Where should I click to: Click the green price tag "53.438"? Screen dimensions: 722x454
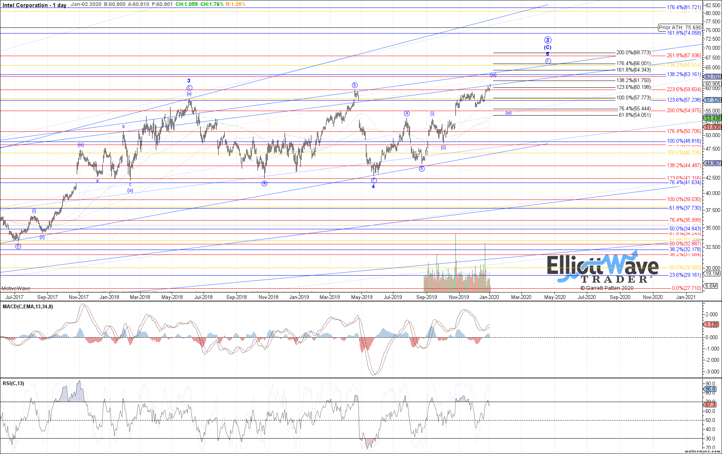click(713, 118)
